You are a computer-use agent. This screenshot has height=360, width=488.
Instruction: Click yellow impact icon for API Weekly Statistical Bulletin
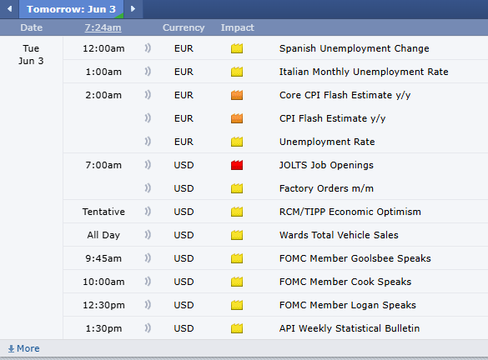point(237,328)
